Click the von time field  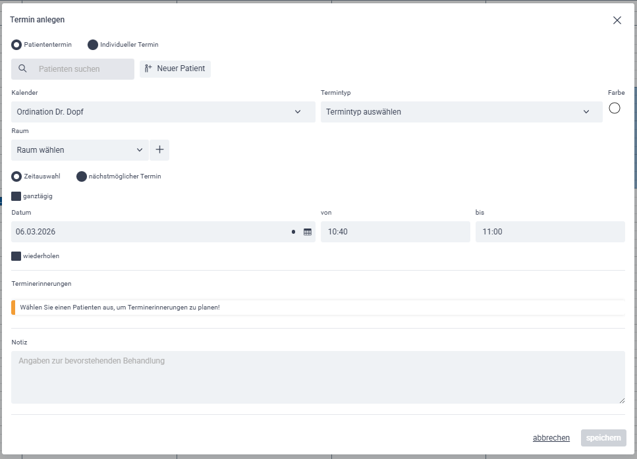coord(395,232)
